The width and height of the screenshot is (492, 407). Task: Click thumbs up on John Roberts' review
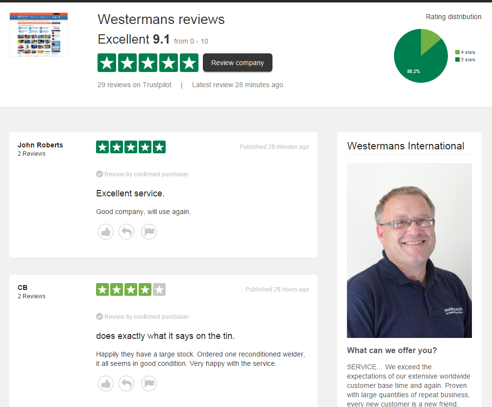click(106, 232)
